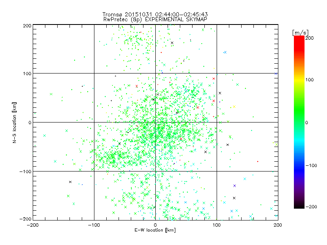Click the colorbar tick label '100'
This screenshot has width=327, height=245.
[x=309, y=80]
